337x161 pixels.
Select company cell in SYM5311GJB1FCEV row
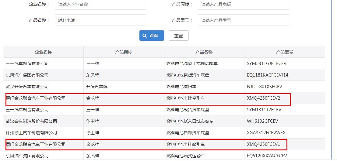point(44,63)
